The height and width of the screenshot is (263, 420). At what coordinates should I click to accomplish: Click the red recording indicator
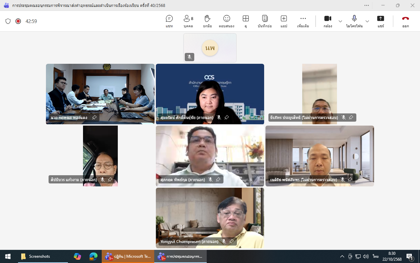tap(18, 21)
